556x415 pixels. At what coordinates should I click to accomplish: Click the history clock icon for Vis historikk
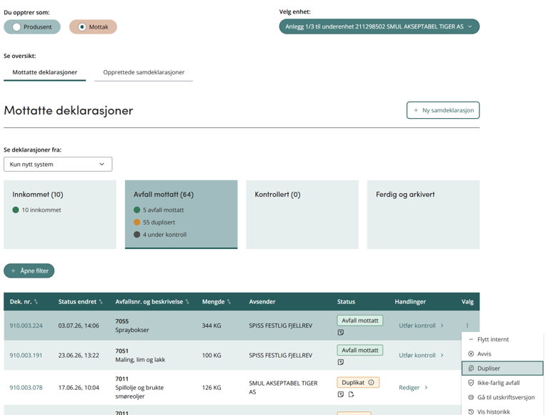click(x=471, y=412)
